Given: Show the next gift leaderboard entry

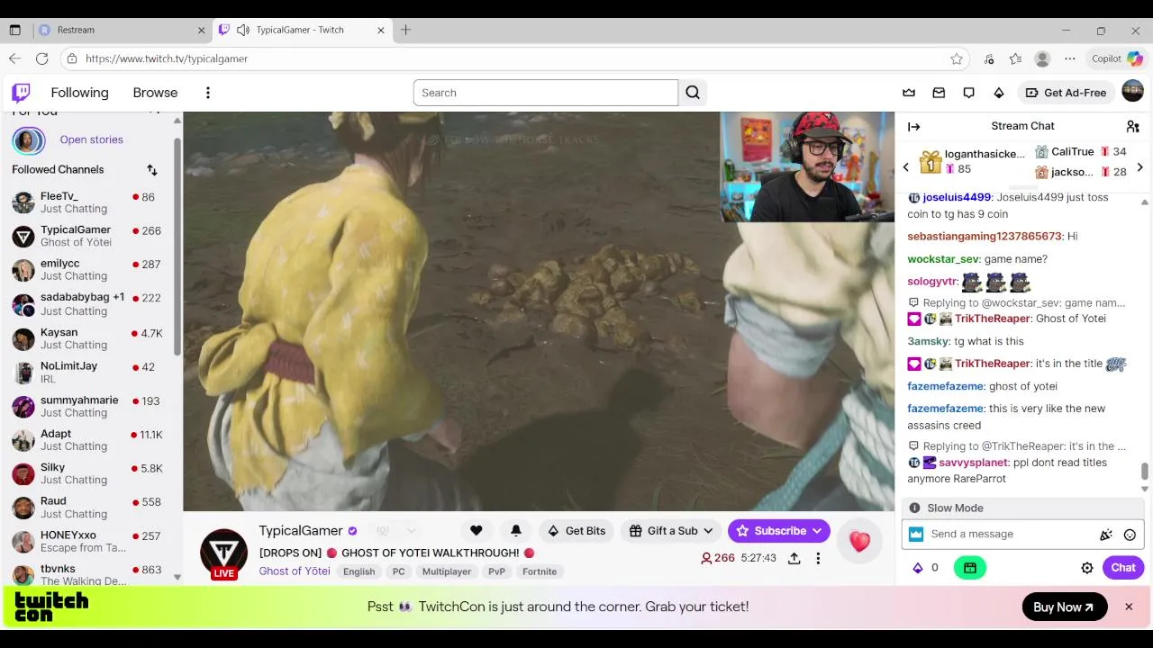Looking at the screenshot, I should (x=1139, y=167).
